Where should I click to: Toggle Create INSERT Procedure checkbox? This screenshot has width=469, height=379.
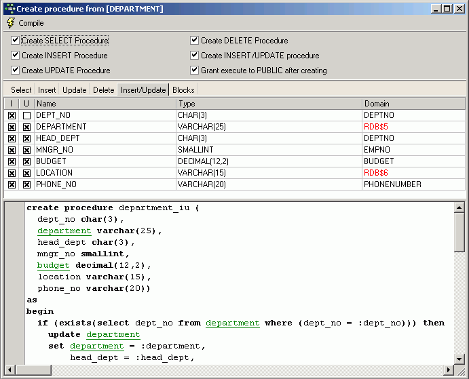[15, 56]
